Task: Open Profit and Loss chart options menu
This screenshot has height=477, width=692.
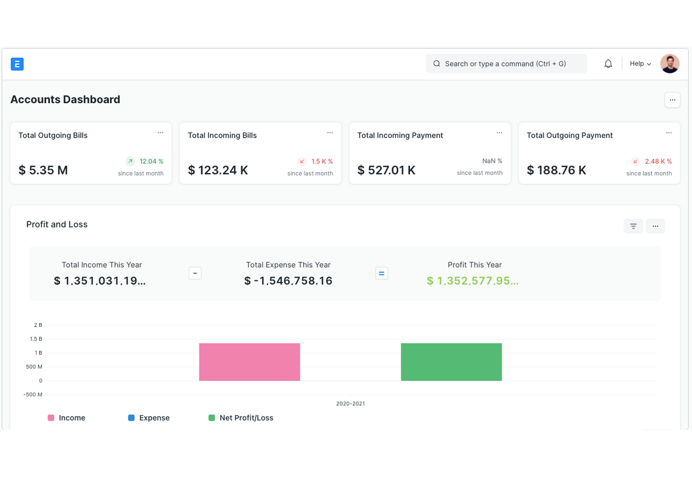Action: click(x=655, y=226)
